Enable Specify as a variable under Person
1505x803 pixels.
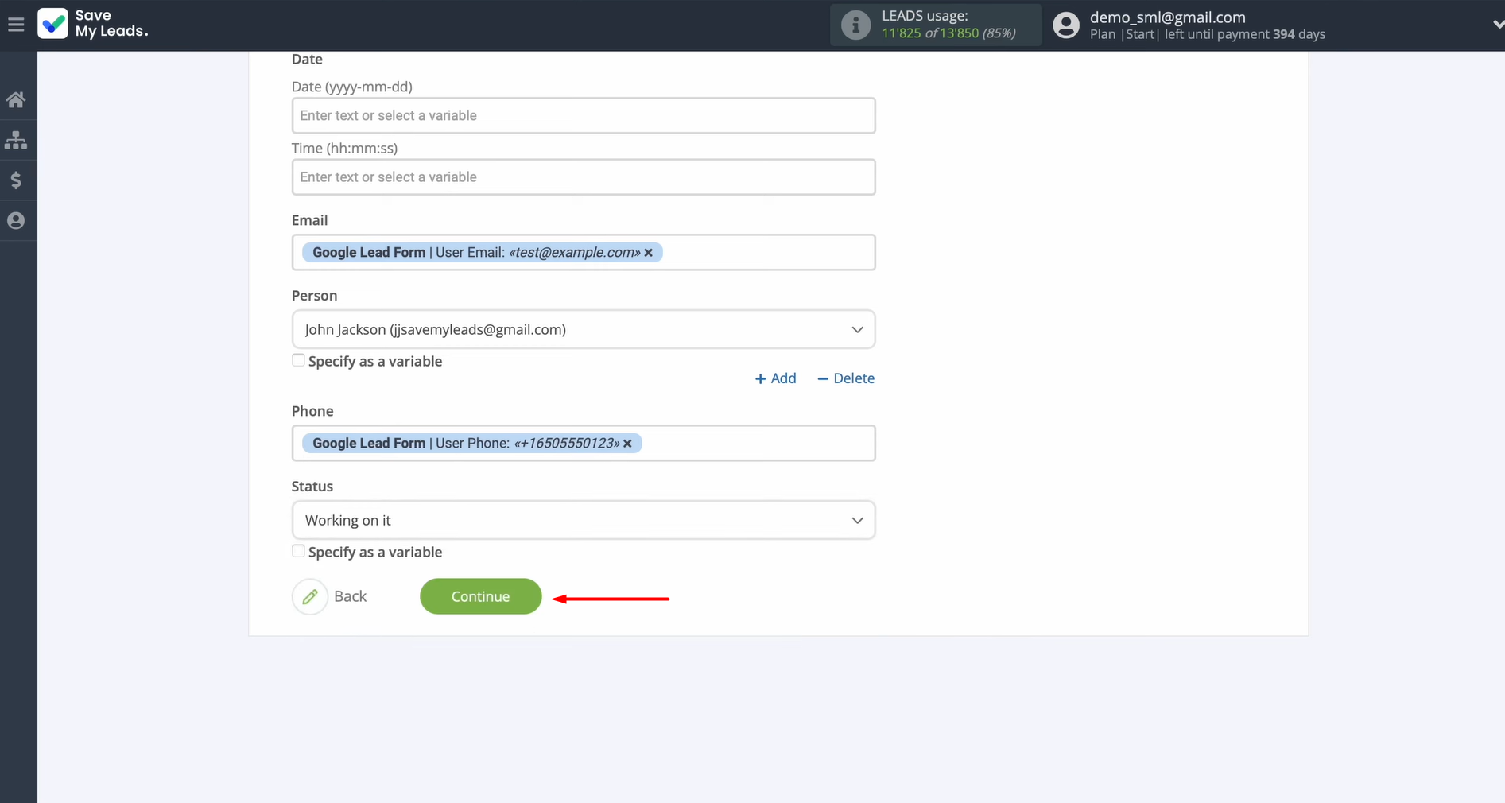point(299,360)
